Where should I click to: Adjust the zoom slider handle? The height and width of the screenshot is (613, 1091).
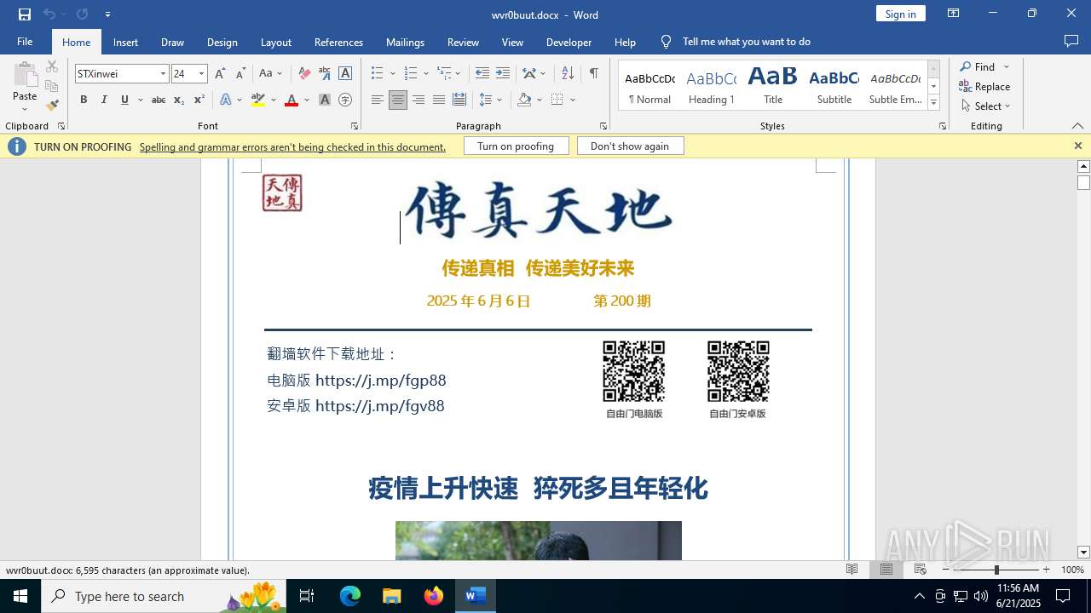click(996, 570)
